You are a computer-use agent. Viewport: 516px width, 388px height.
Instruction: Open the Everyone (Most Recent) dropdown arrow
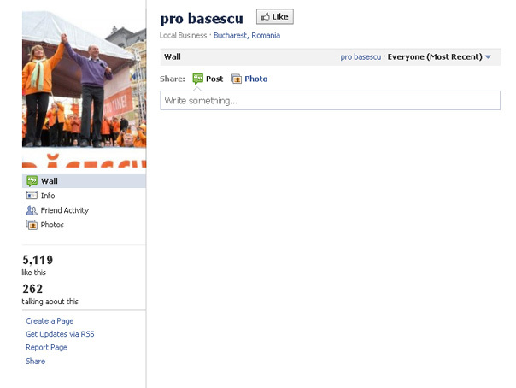point(489,57)
